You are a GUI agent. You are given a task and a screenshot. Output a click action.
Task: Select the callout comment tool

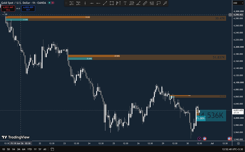coord(158,3)
